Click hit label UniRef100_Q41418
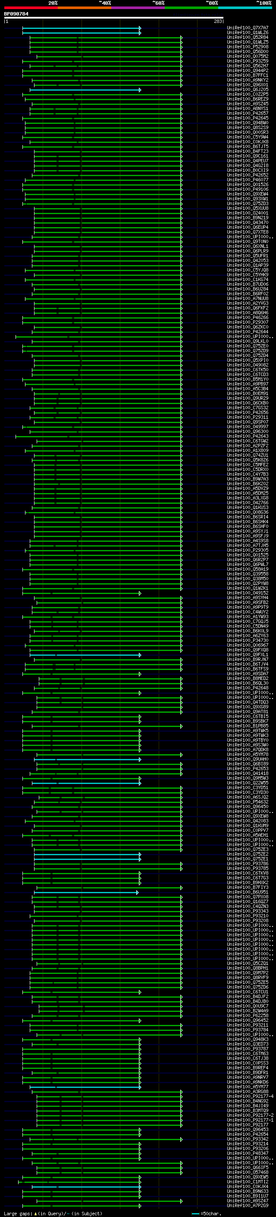This screenshot has height=1217, width=276. point(248,773)
